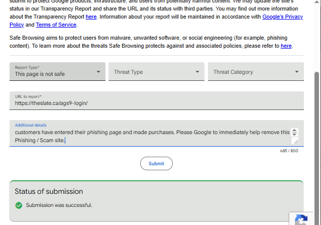Click the Status of submission heading
Screen dimensions: 321x225
coord(49,191)
